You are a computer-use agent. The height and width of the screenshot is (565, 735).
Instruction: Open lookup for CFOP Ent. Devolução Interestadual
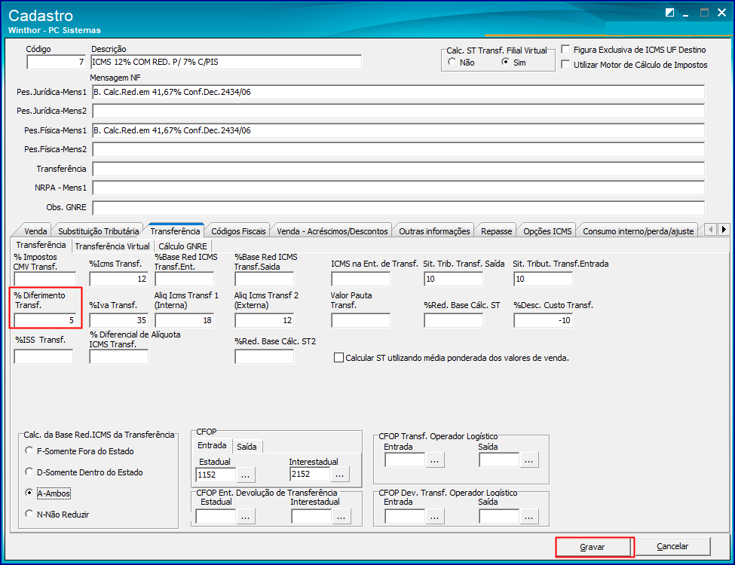click(x=341, y=517)
